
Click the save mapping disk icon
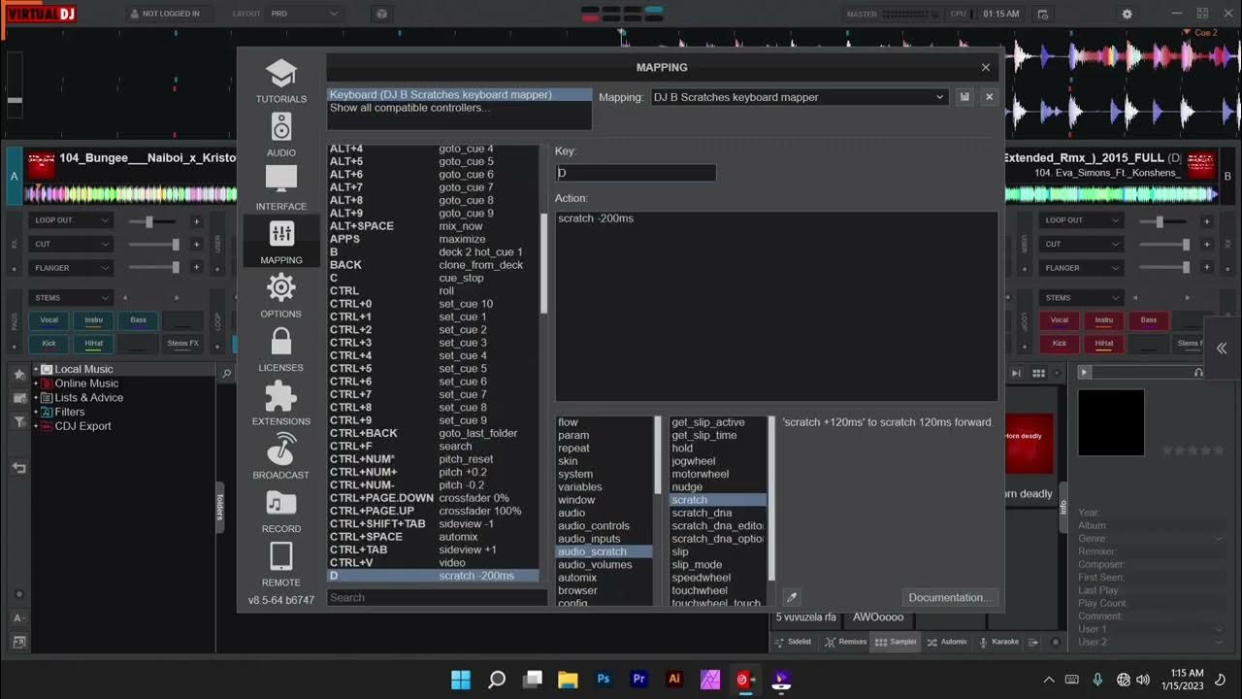964,97
